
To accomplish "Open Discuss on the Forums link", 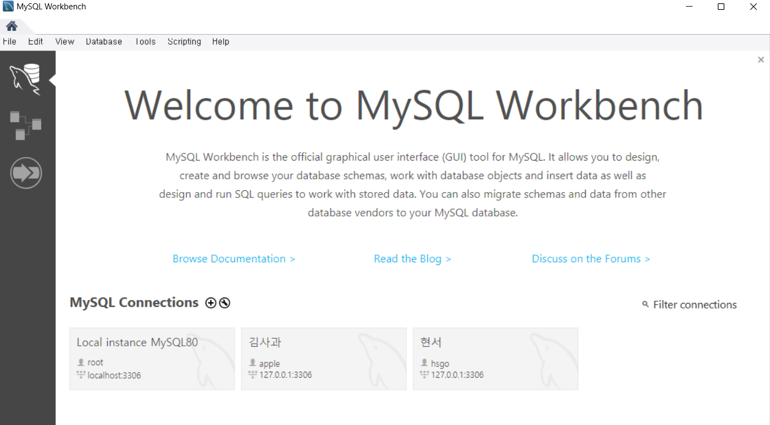I will 591,259.
